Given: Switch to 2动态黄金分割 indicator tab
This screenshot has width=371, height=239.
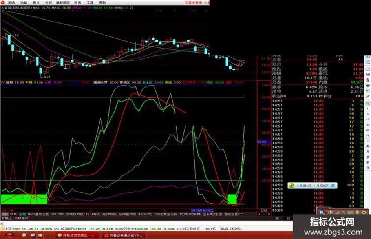Looking at the screenshot, I should [x=166, y=214].
